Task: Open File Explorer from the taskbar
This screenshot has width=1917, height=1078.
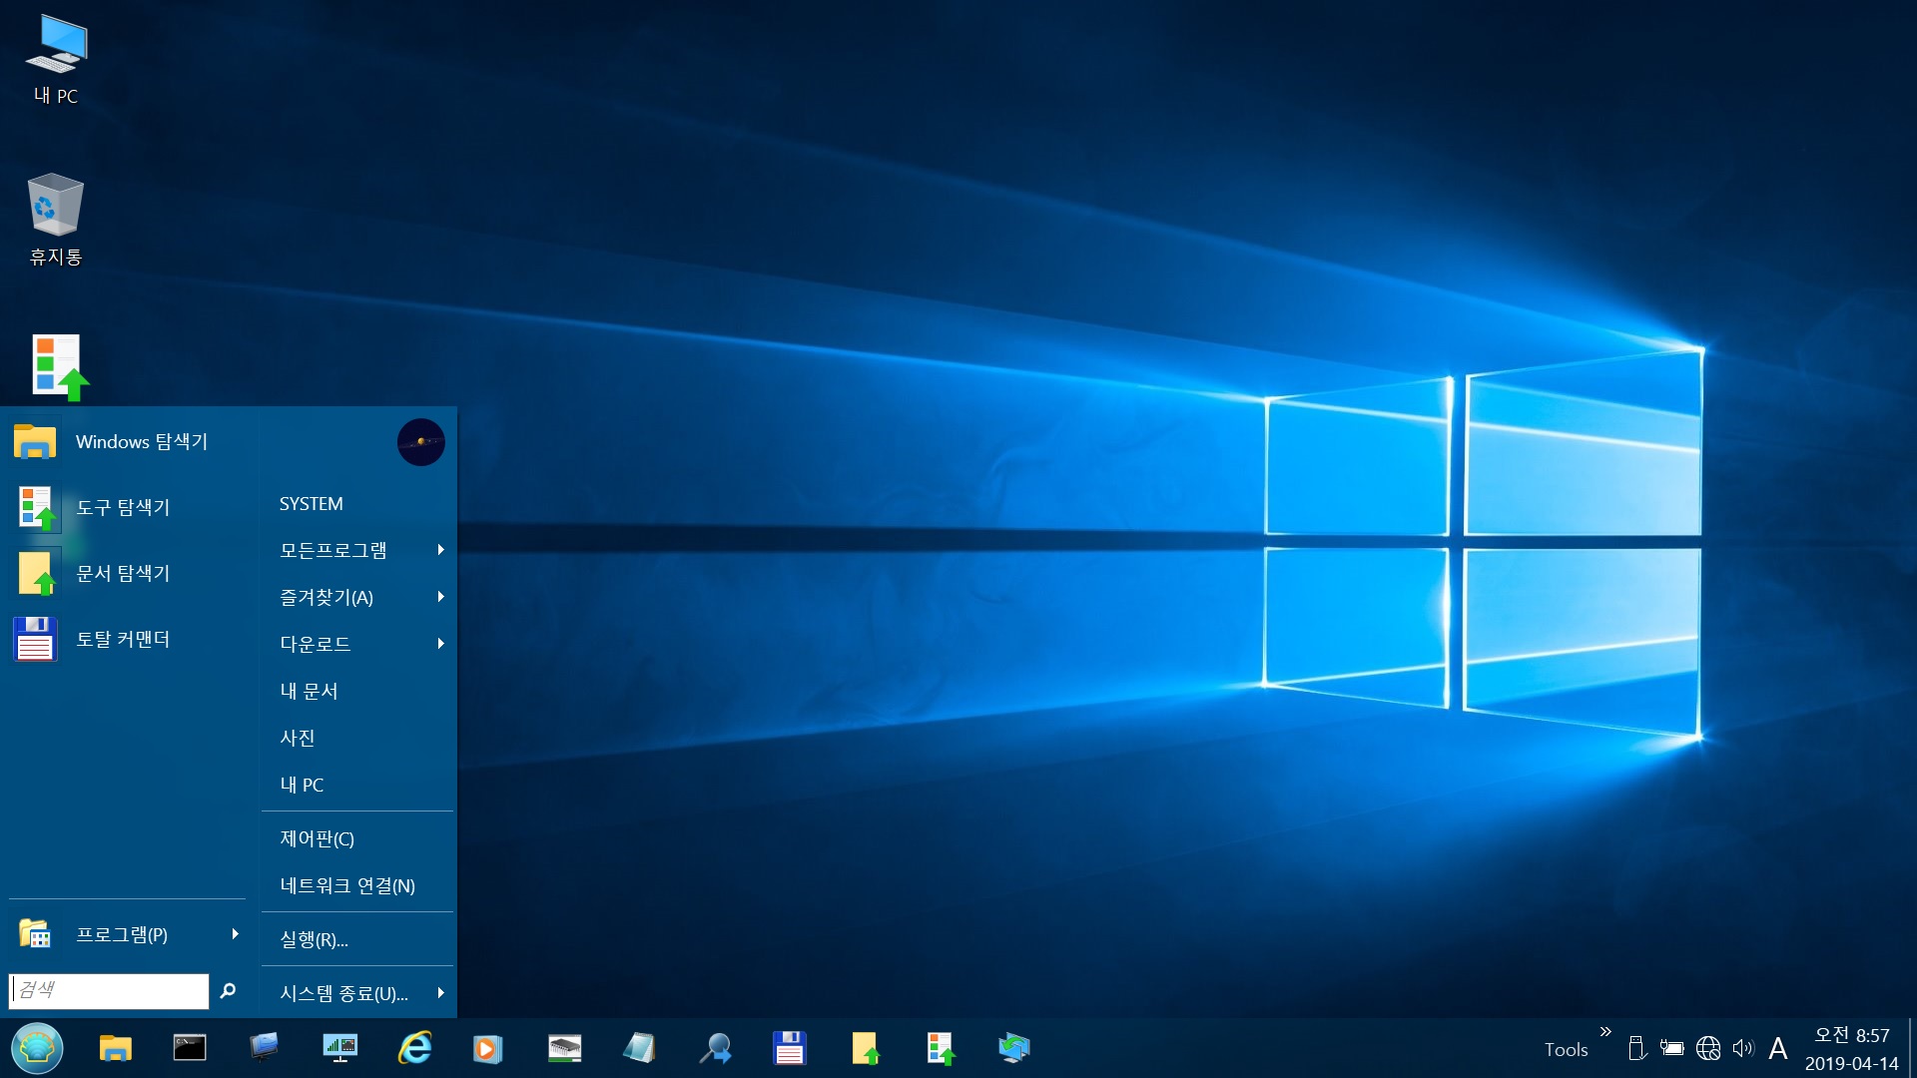Action: 115,1048
